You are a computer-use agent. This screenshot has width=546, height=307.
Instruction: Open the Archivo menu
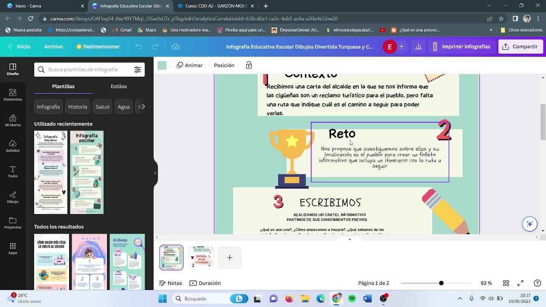[x=53, y=46]
